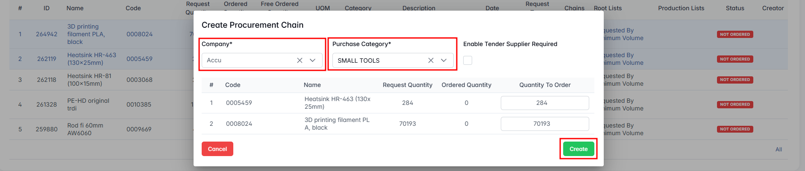
Task: Cancel the procurement chain dialog
Action: (217, 149)
